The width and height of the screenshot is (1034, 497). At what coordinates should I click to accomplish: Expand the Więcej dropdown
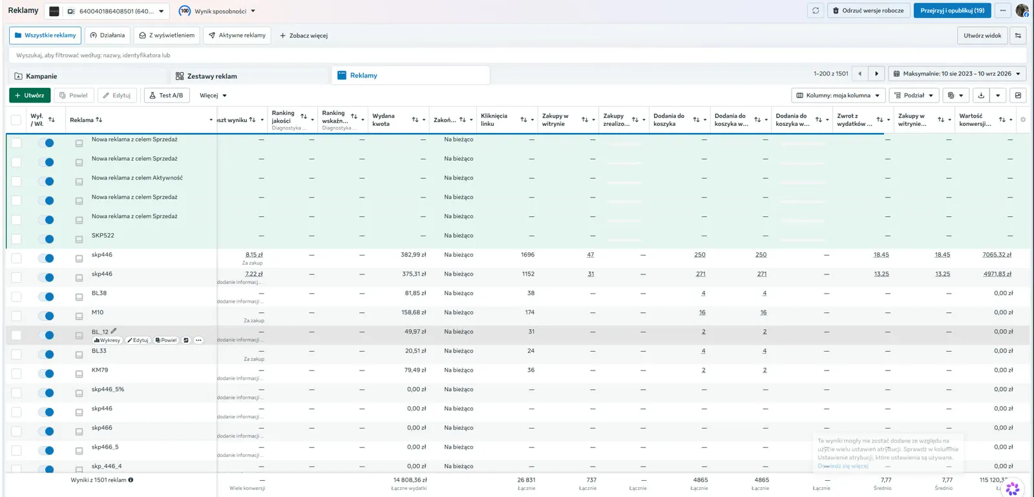(213, 96)
